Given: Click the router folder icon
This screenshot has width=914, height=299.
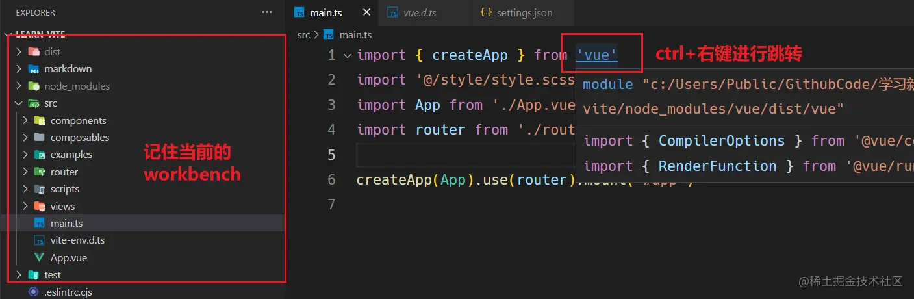Looking at the screenshot, I should 40,172.
